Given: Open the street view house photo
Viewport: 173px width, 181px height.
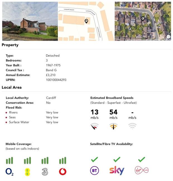Looking at the screenshot, I should pos(30,21).
